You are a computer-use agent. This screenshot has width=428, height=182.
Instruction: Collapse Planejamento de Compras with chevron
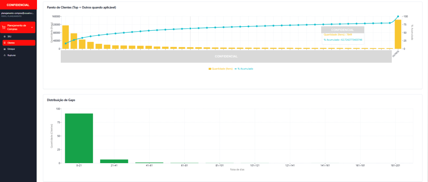pos(32,27)
